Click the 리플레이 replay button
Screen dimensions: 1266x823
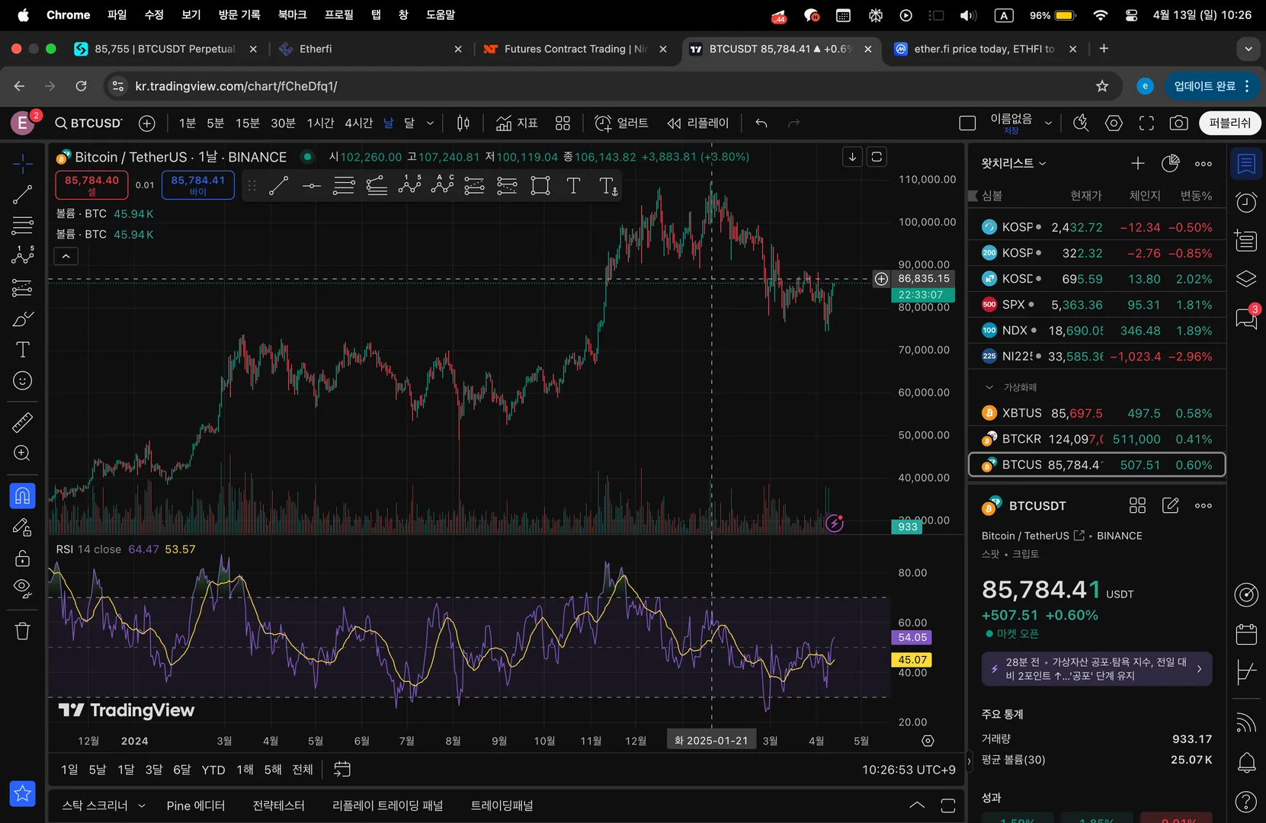pyautogui.click(x=698, y=123)
